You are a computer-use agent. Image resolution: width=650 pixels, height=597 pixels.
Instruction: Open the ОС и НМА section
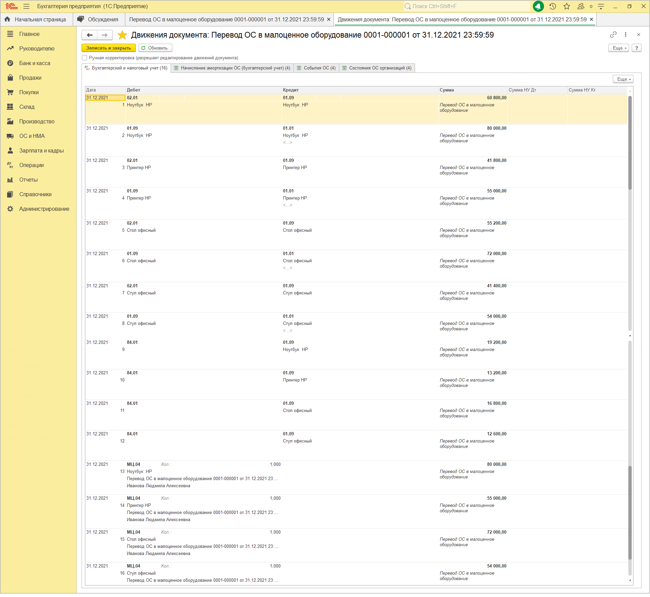tap(32, 136)
